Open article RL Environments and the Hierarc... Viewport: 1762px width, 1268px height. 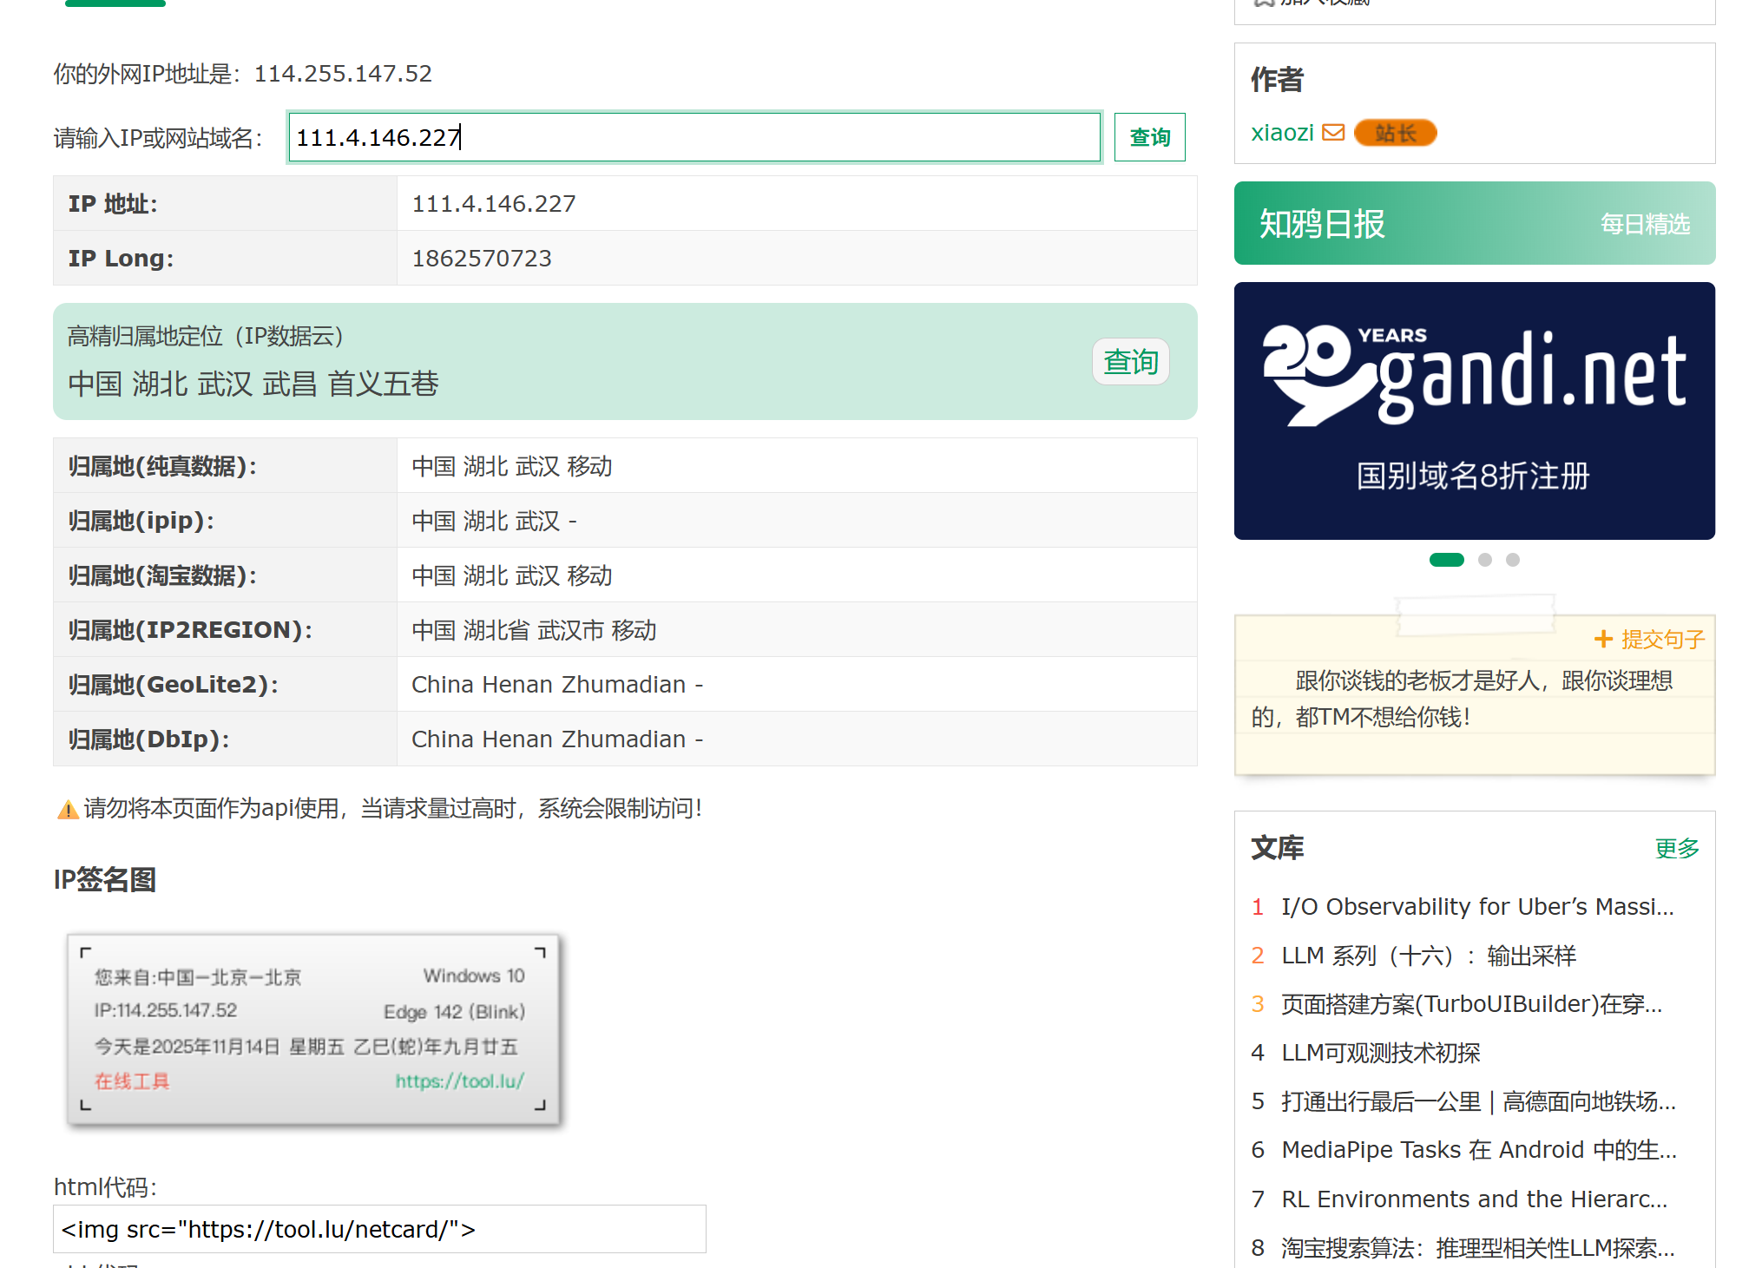pos(1474,1199)
